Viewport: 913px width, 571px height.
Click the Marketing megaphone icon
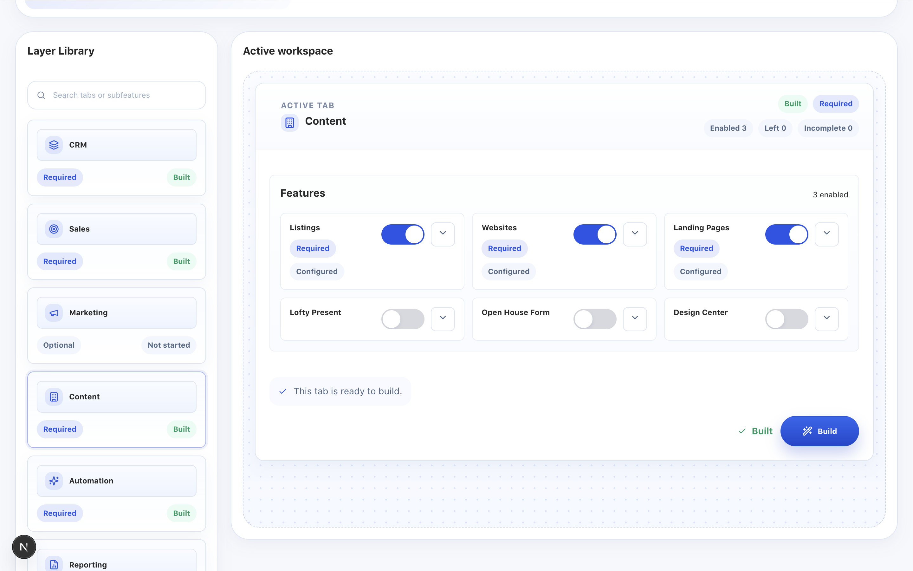click(54, 313)
